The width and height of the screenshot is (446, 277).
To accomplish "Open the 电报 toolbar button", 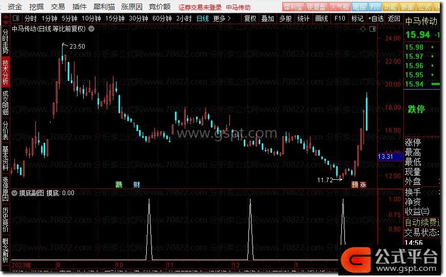I will (x=360, y=7).
